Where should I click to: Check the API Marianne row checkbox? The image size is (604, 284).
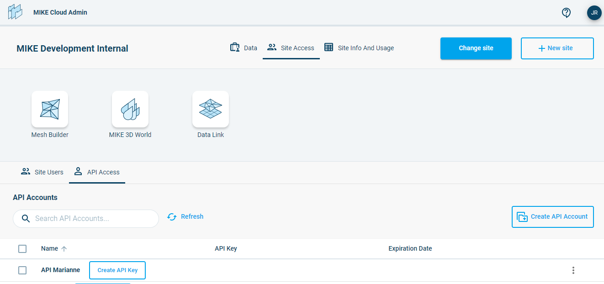pos(22,270)
